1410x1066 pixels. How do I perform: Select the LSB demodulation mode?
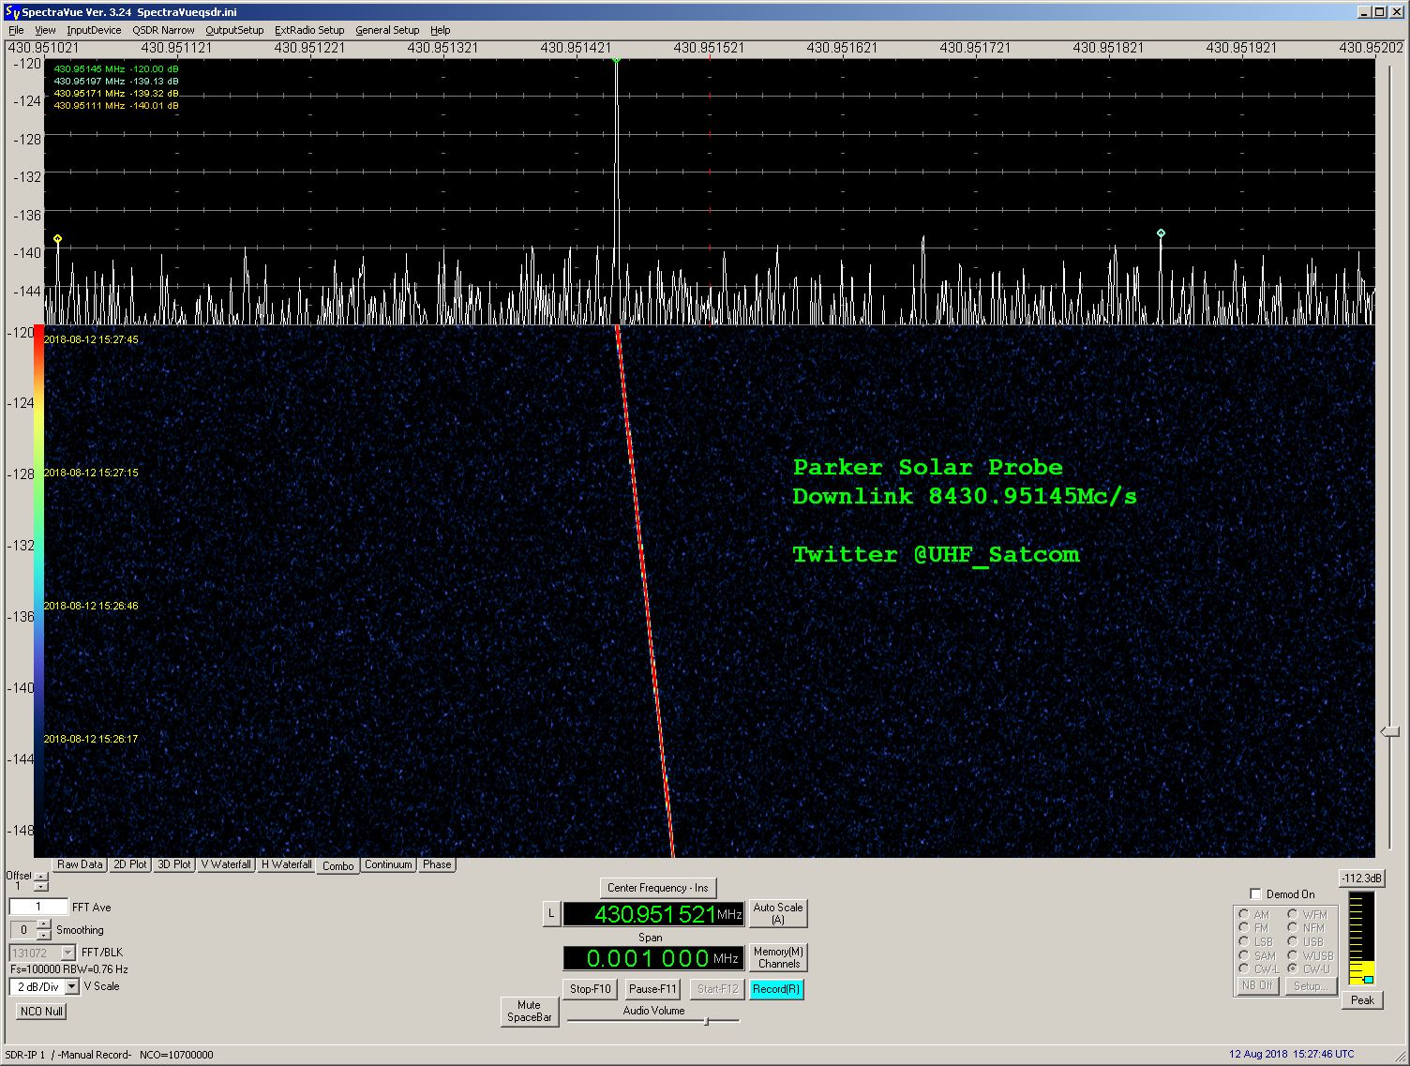point(1244,941)
